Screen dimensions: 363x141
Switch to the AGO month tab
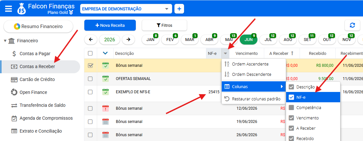point(288,39)
